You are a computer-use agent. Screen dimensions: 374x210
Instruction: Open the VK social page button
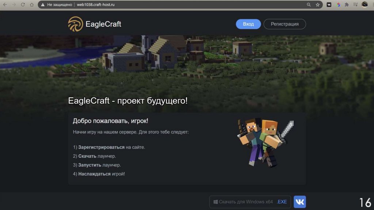[300, 202]
